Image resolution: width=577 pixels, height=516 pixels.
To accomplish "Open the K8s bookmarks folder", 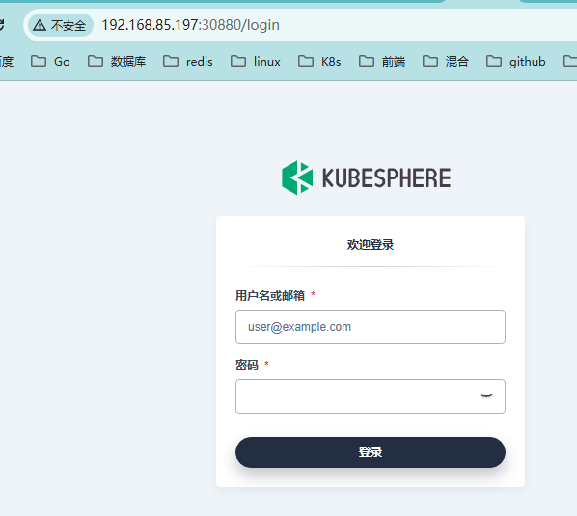I will (319, 61).
